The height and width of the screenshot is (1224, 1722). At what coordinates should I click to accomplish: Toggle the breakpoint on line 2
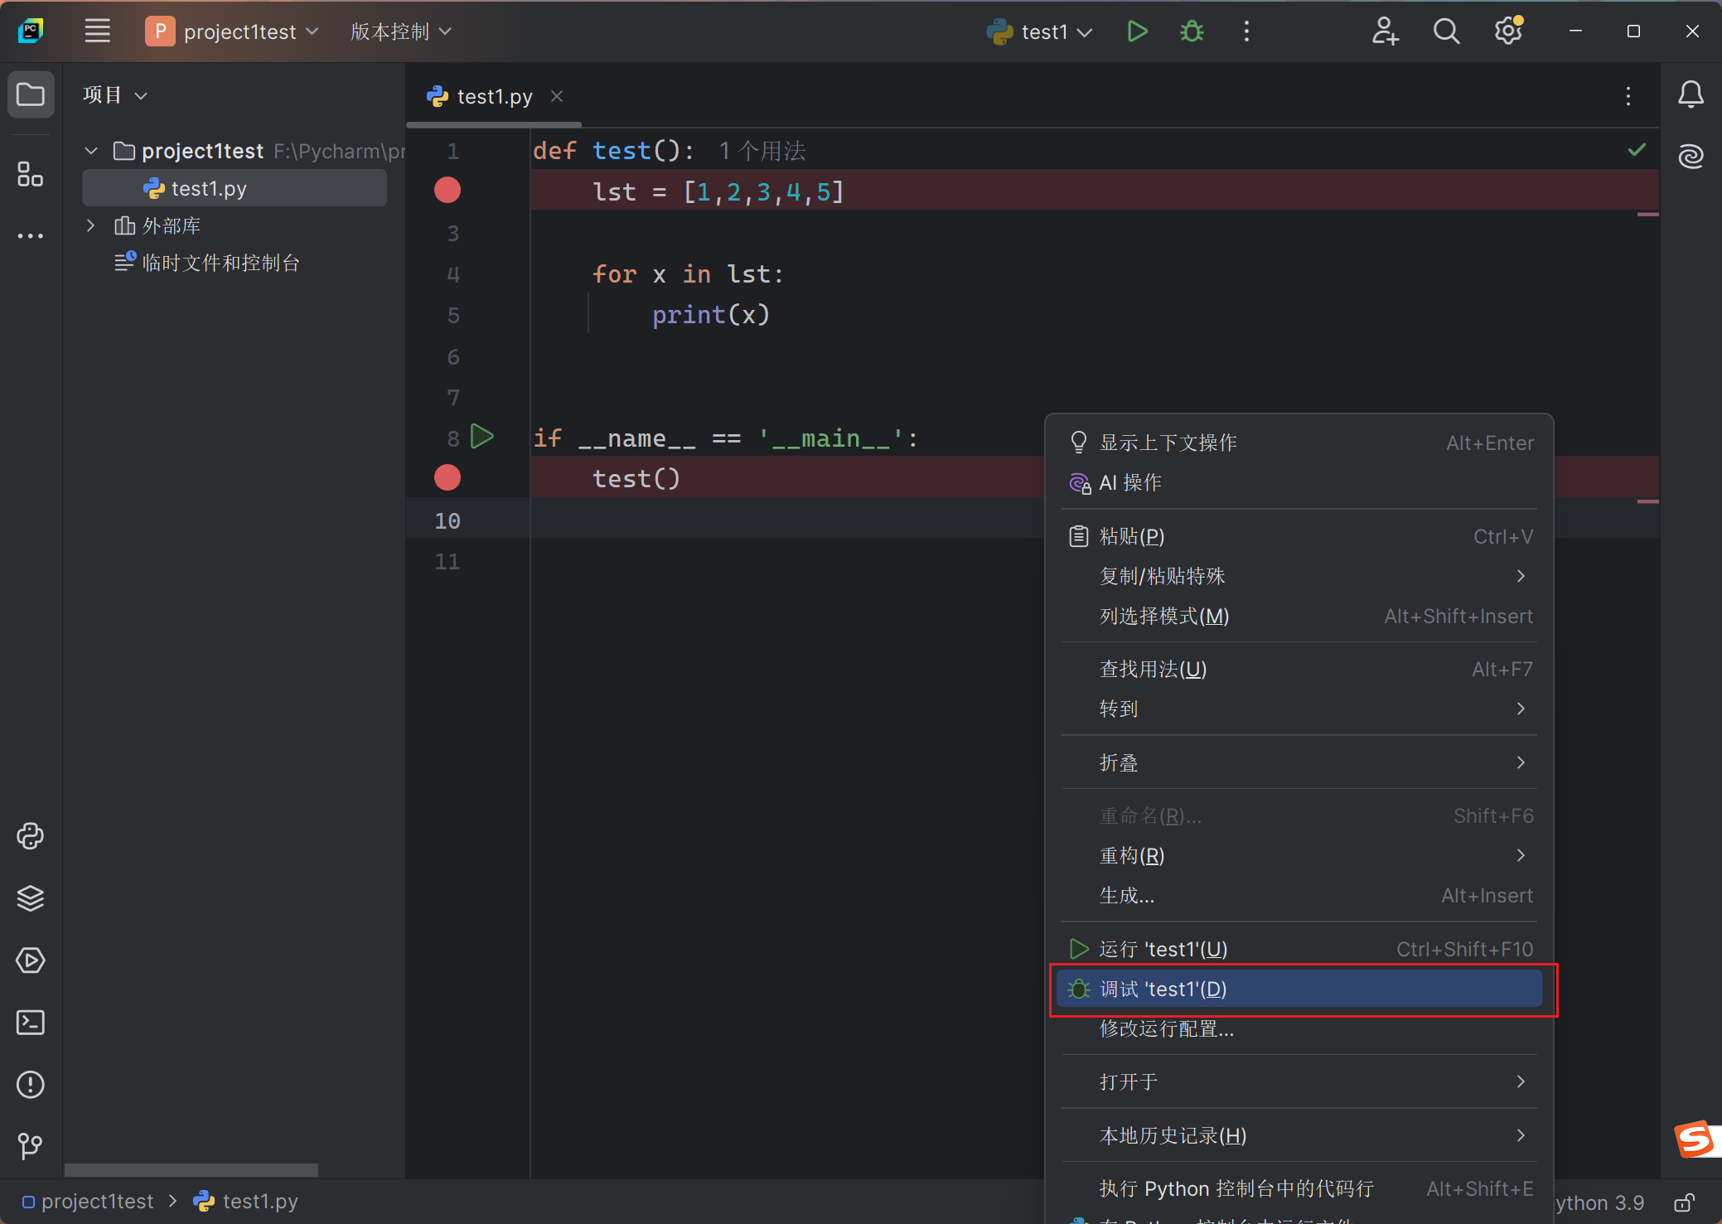[x=447, y=190]
